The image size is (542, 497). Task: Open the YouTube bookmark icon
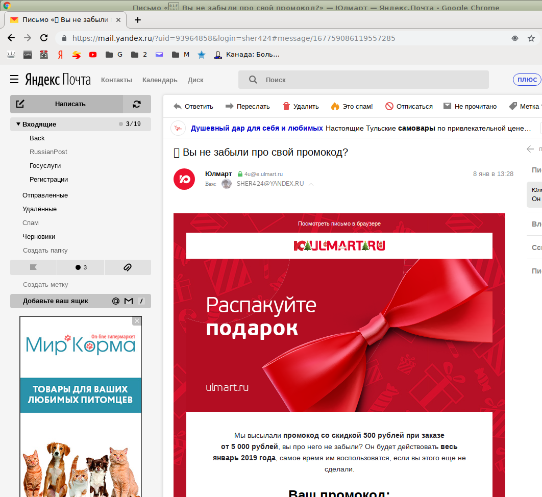[x=93, y=55]
